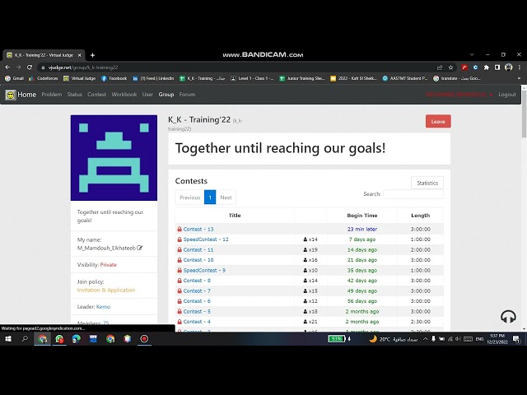Click the Statistics button
Image resolution: width=527 pixels, height=395 pixels.
[x=427, y=183]
